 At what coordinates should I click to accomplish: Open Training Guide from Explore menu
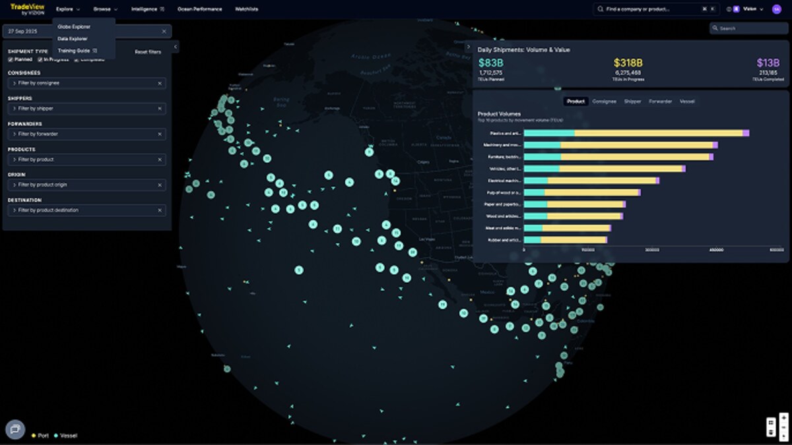(x=77, y=50)
